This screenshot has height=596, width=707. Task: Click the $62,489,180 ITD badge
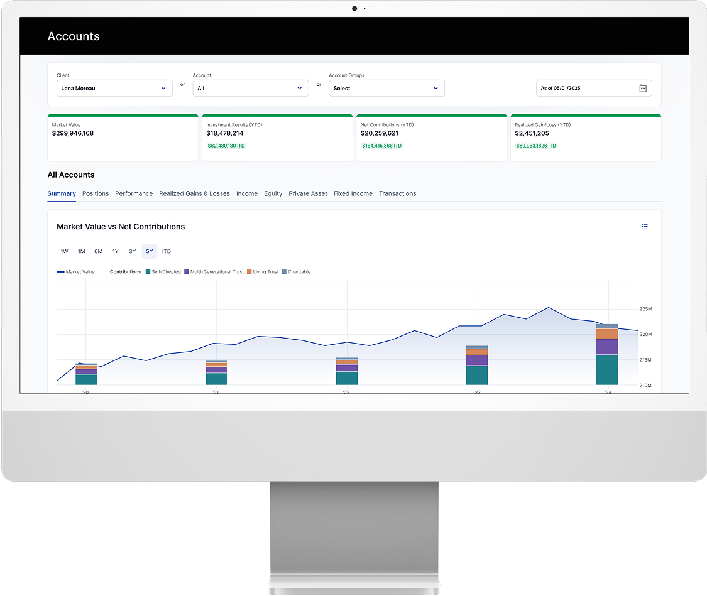coord(226,146)
